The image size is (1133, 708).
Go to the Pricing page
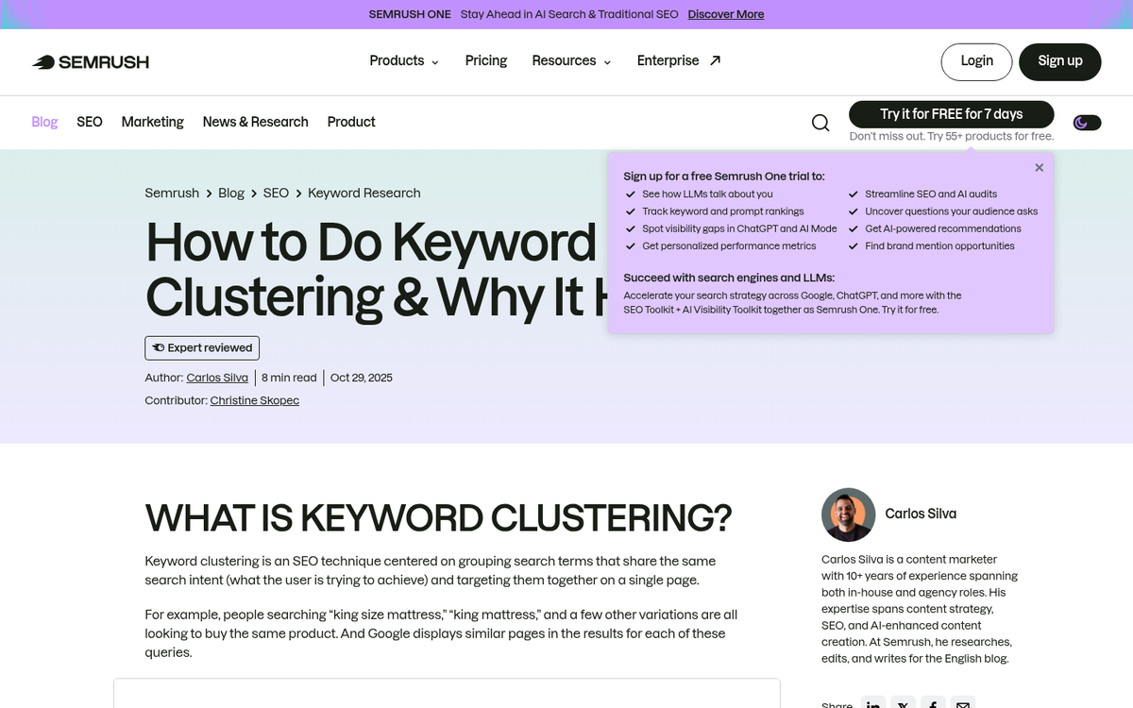click(x=486, y=61)
